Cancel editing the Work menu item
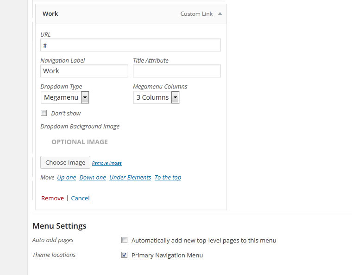The height and width of the screenshot is (275, 352). (x=80, y=198)
